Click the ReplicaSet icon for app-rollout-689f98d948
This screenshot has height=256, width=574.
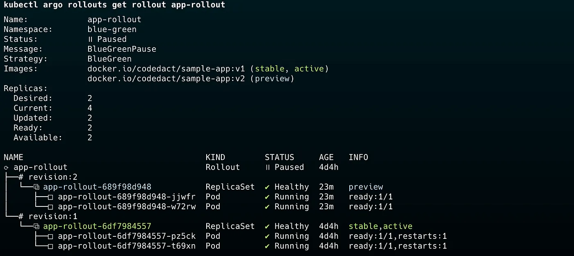click(36, 187)
